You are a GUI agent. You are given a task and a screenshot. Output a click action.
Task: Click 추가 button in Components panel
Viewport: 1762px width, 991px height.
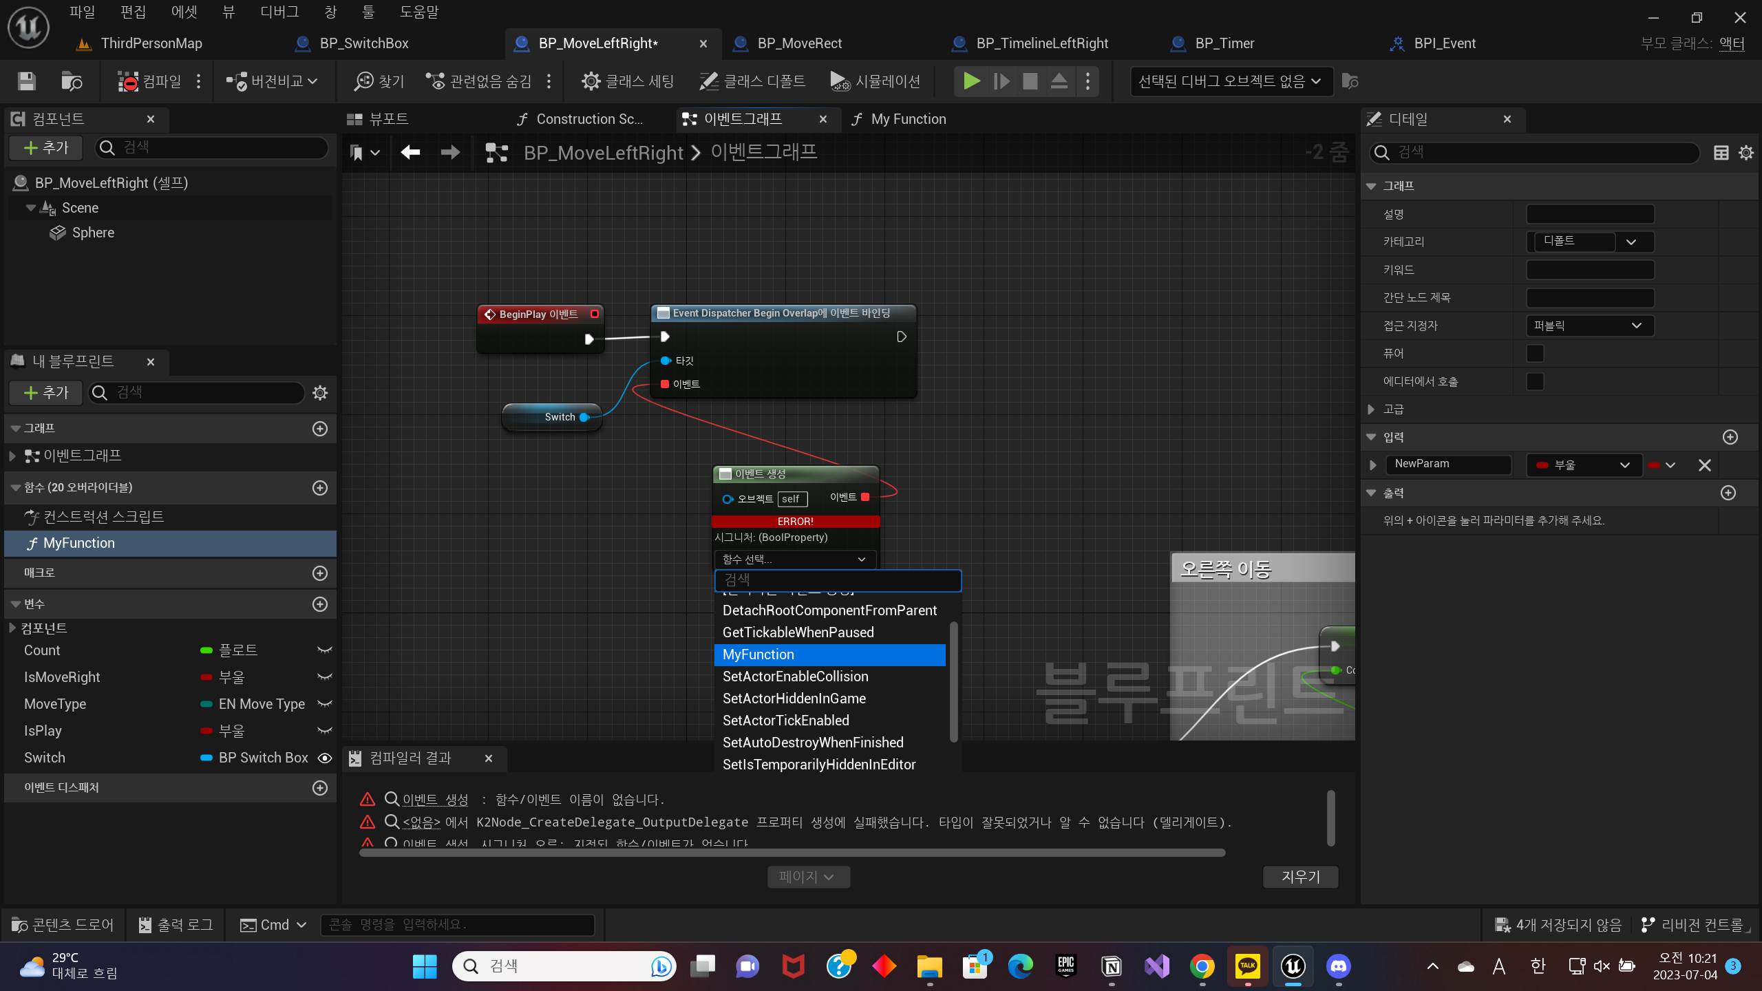pyautogui.click(x=46, y=147)
